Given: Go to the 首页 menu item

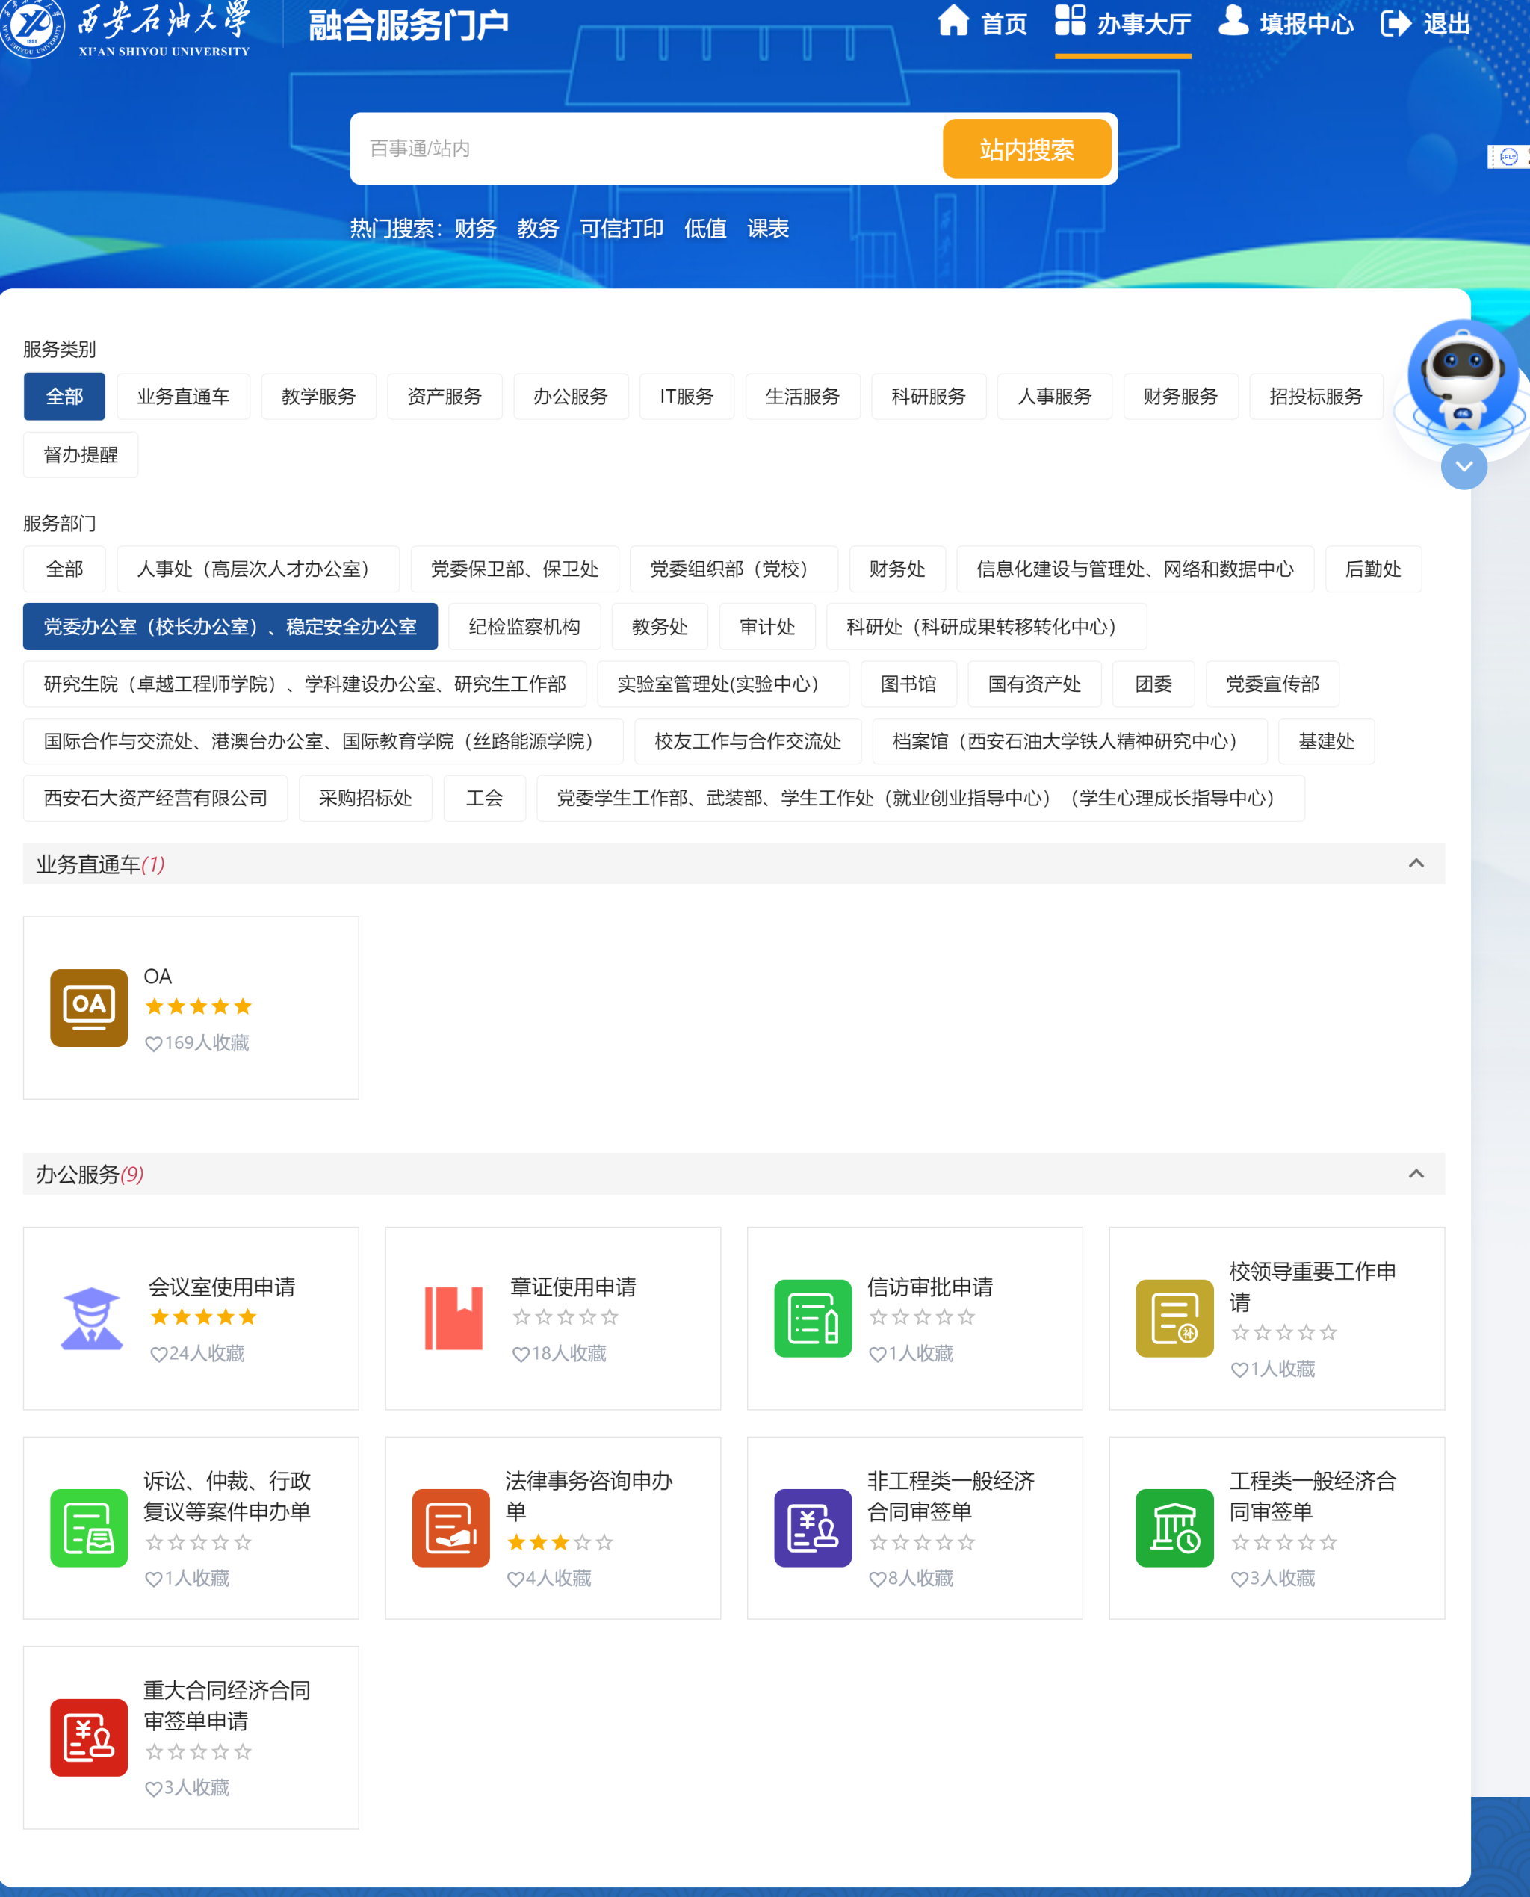Looking at the screenshot, I should (x=984, y=24).
